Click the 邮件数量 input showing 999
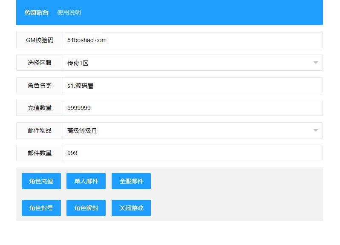The width and height of the screenshot is (340, 245). tap(192, 153)
